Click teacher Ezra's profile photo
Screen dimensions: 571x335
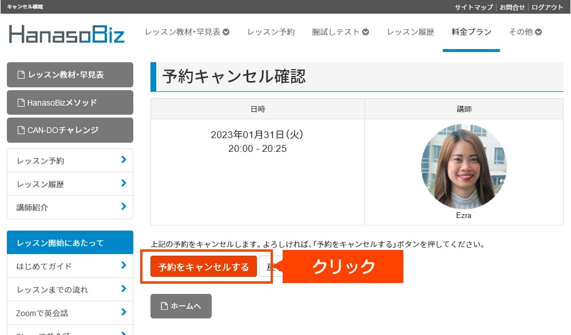[x=463, y=167]
